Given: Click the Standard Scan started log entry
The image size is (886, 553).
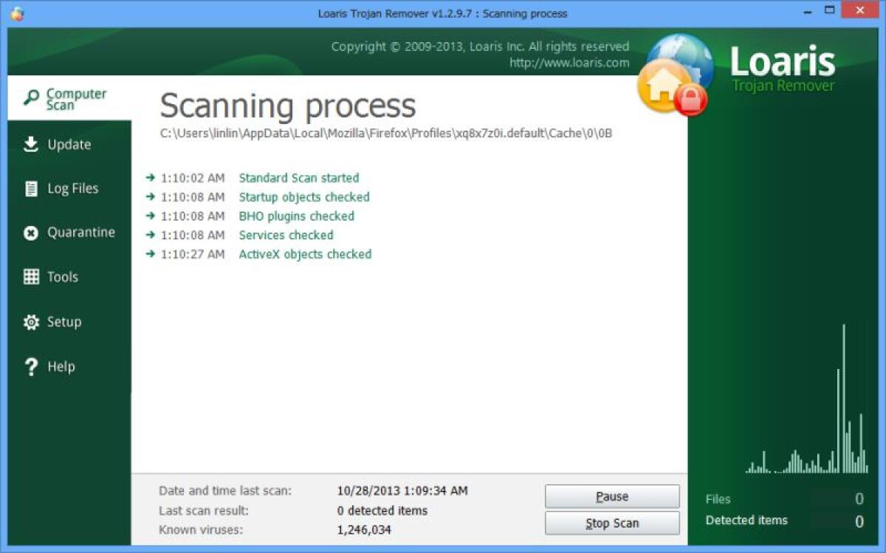Looking at the screenshot, I should pos(298,178).
